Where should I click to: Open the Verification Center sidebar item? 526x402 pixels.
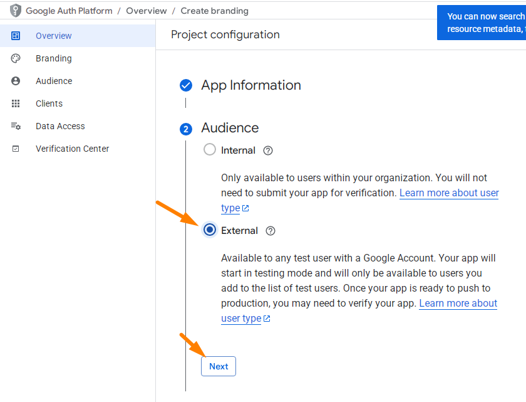coord(78,149)
